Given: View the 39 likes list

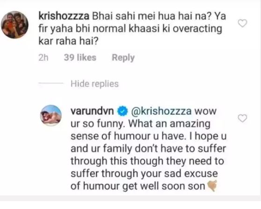Looking at the screenshot, I should point(80,57).
